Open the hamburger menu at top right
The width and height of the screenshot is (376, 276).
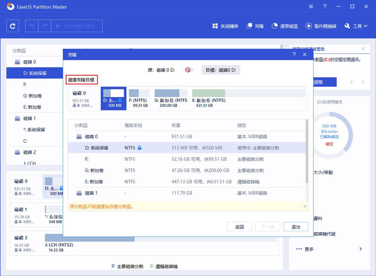pos(311,6)
